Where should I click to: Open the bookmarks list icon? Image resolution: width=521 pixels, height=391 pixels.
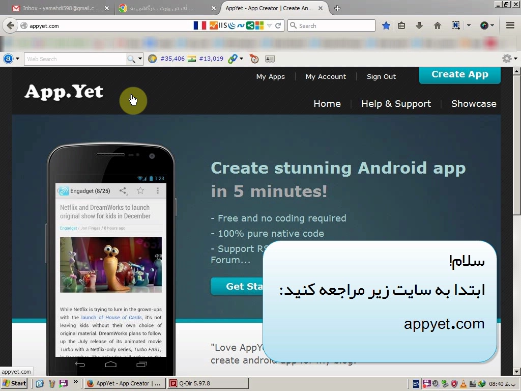pyautogui.click(x=401, y=25)
